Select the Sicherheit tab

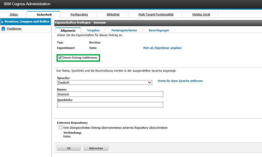pyautogui.click(x=44, y=15)
